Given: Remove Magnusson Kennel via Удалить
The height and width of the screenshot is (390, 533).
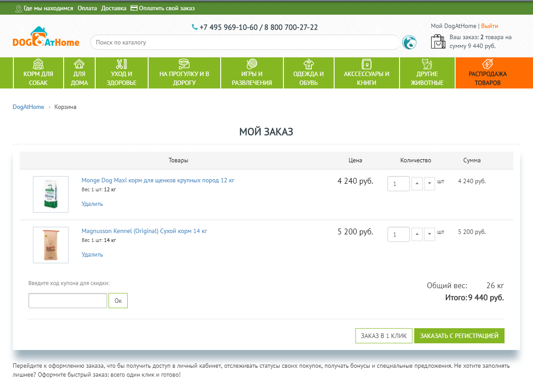Looking at the screenshot, I should [92, 254].
